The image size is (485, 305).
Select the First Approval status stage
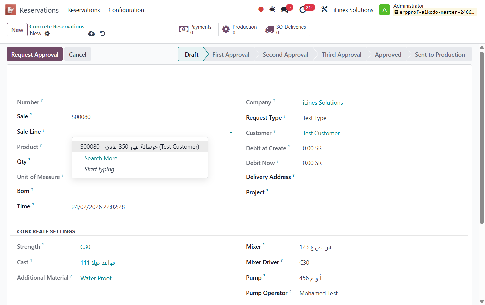(231, 54)
